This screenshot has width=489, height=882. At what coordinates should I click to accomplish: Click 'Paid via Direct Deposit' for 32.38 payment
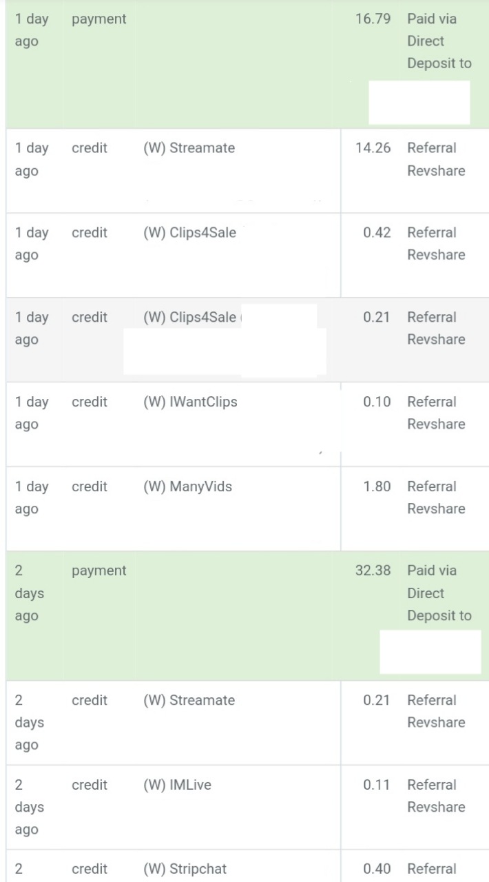coord(439,593)
